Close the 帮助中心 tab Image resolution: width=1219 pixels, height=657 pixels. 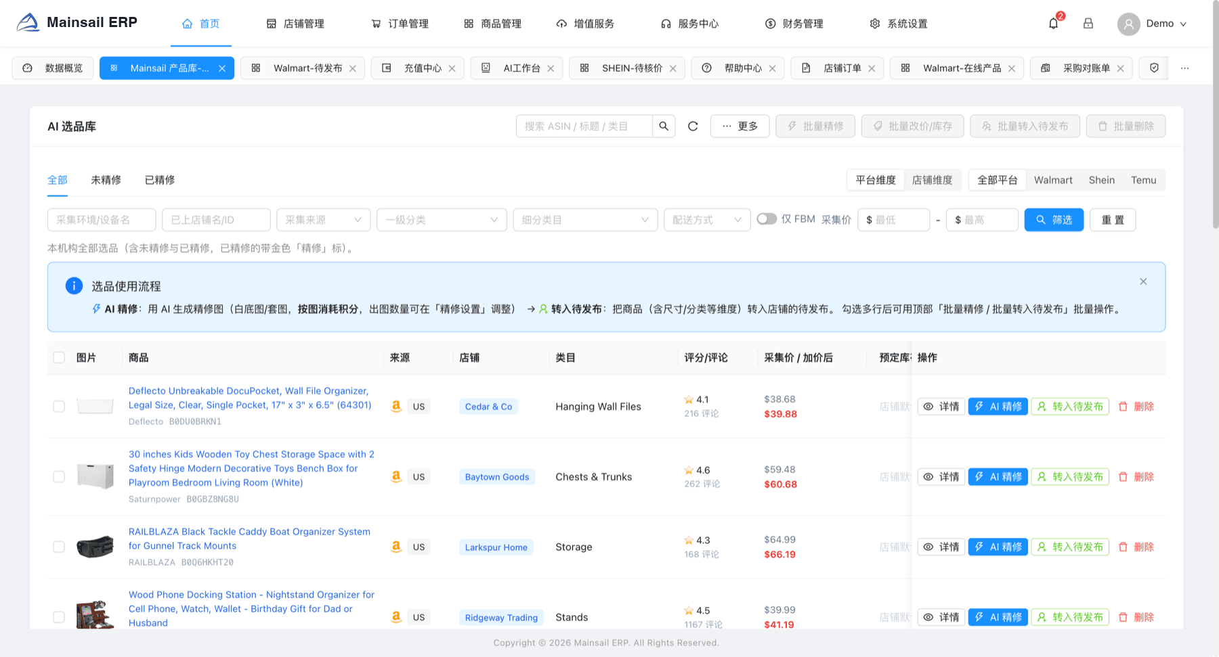point(773,68)
